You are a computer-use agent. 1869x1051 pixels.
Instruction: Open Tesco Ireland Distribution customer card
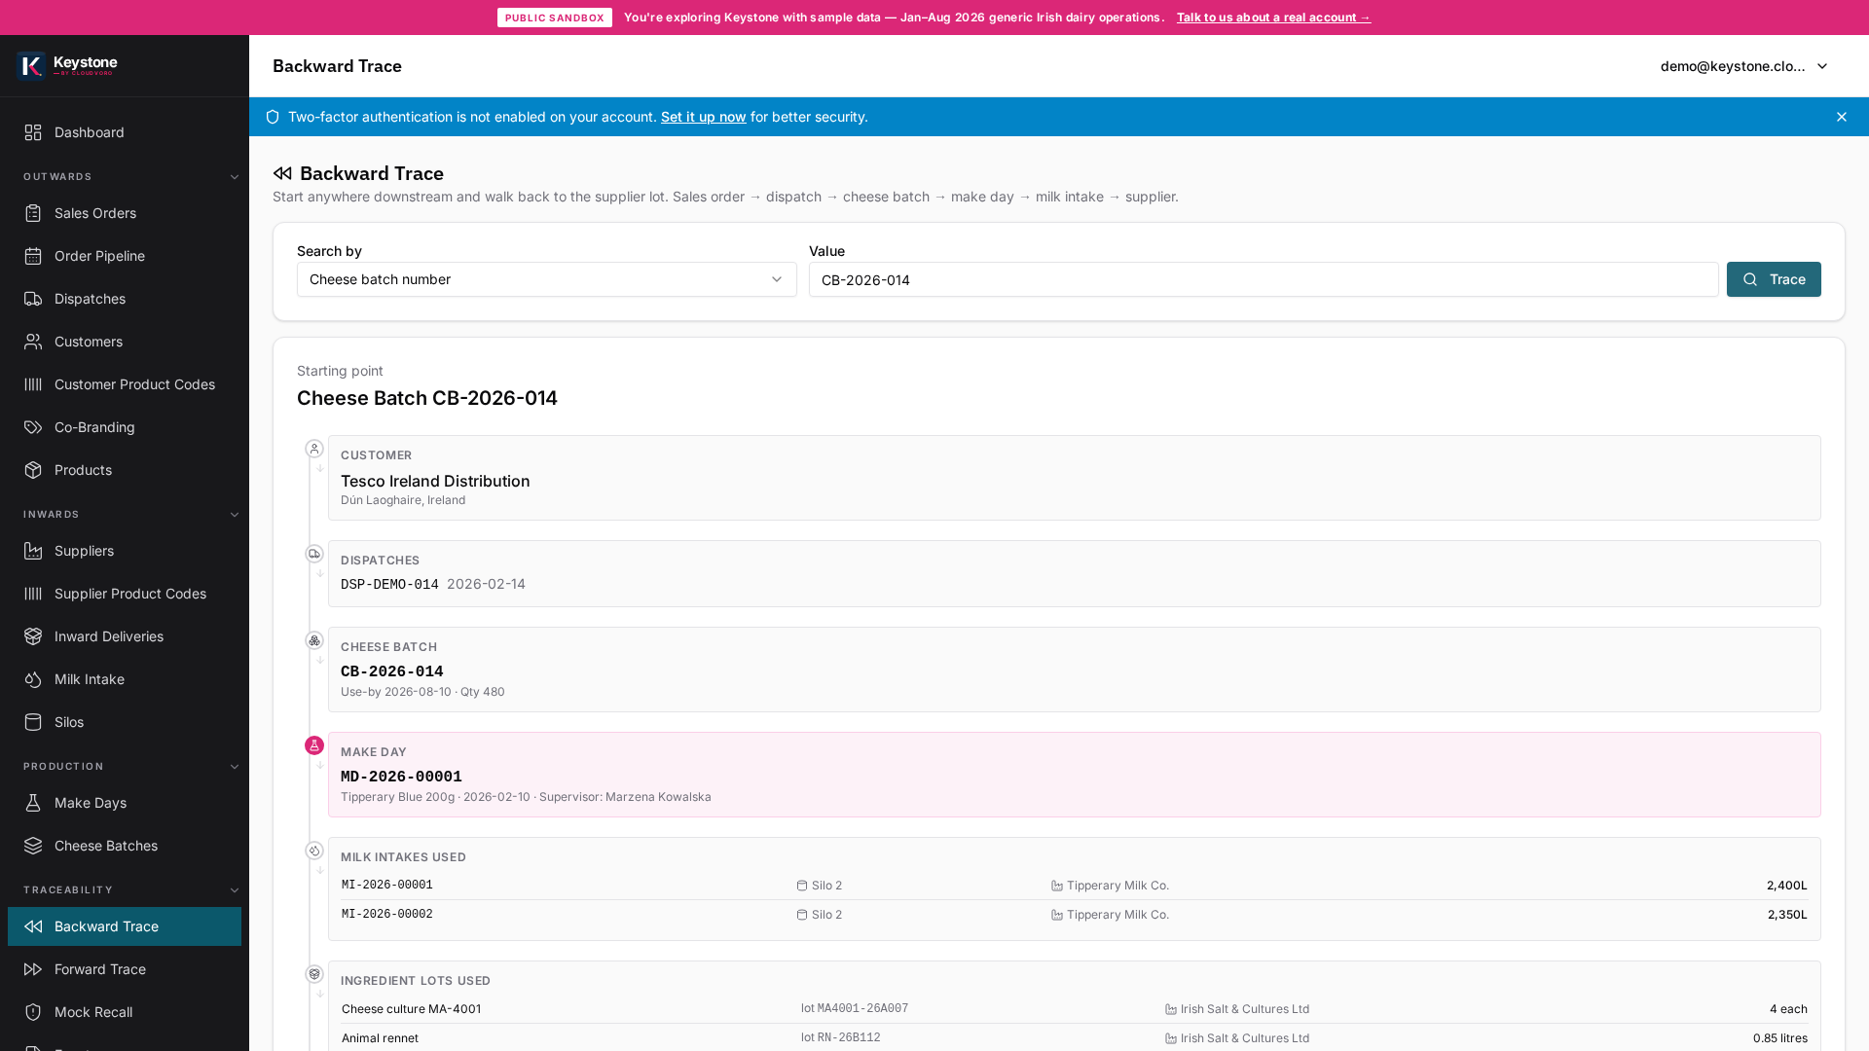point(1075,478)
